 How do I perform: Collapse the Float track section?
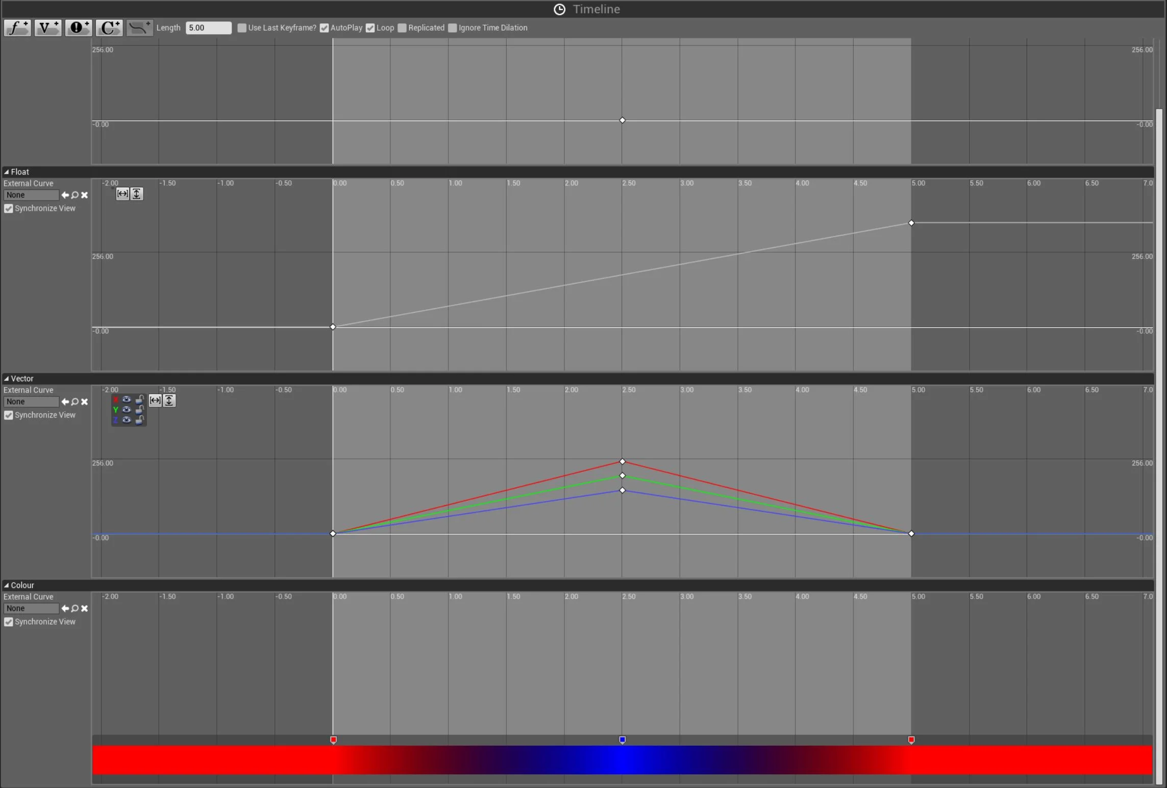[x=7, y=172]
